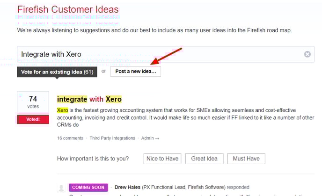
Task: Click the COMING SOON status badge
Action: click(88, 188)
